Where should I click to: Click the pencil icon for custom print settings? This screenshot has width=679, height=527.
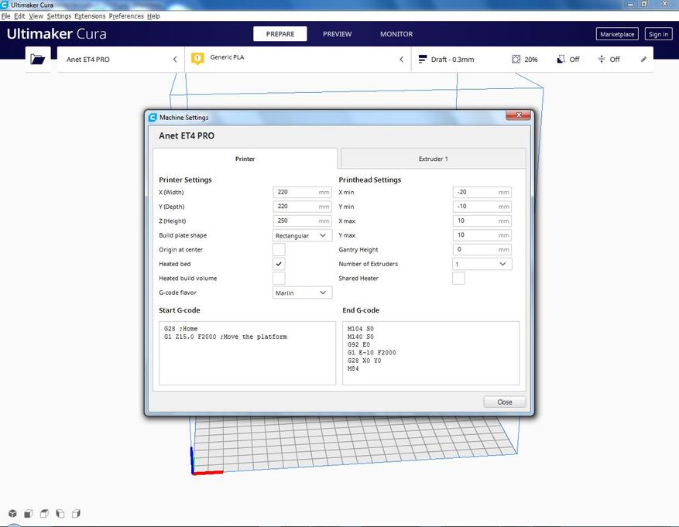pyautogui.click(x=643, y=60)
